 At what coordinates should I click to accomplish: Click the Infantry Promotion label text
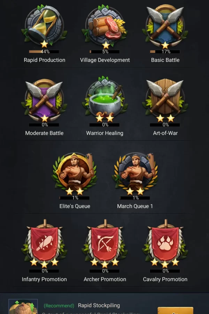point(44,279)
